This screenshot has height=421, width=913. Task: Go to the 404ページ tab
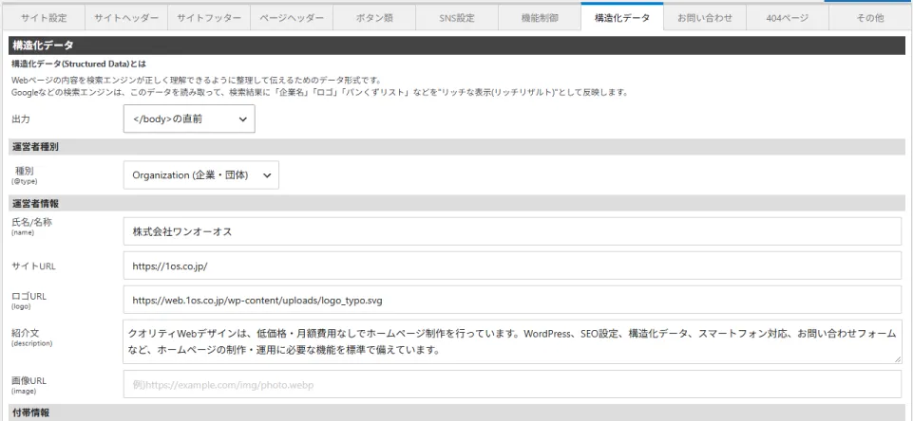(x=788, y=18)
